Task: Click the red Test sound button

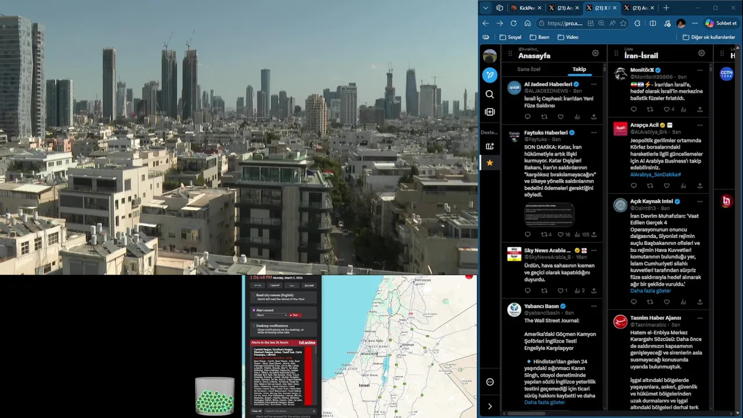Action: (295, 315)
